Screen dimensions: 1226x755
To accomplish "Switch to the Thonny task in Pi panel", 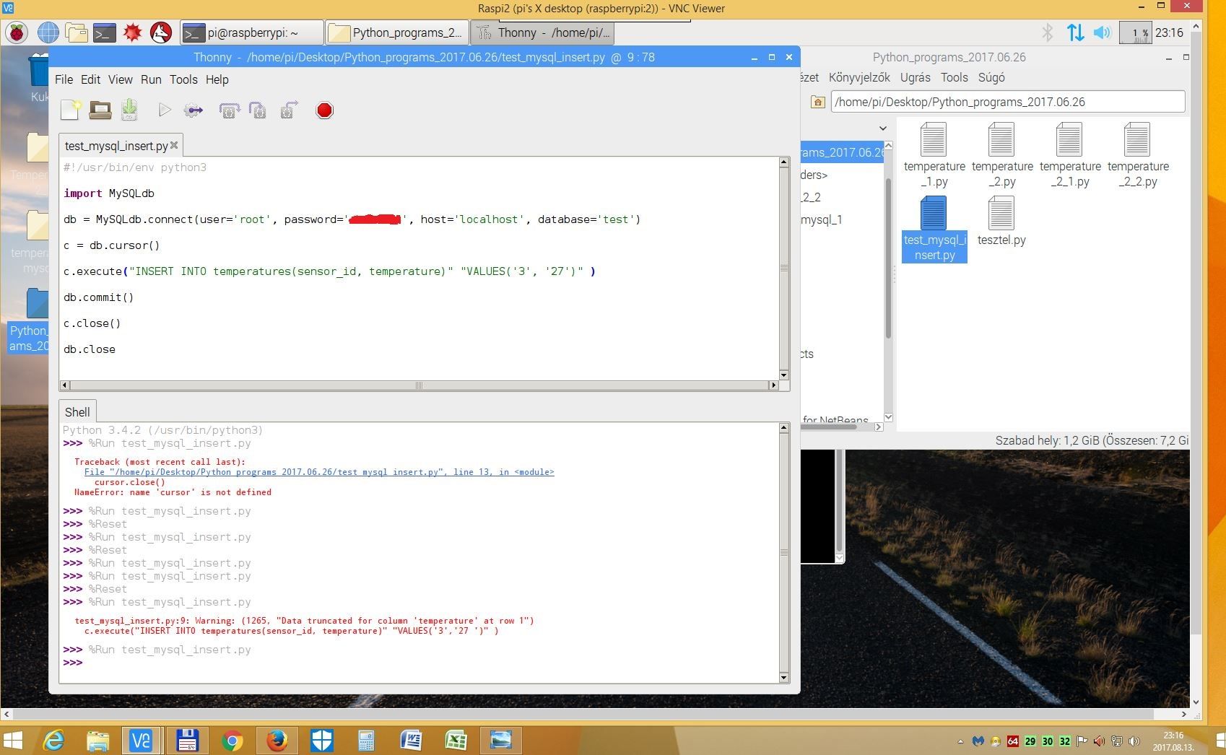I will 544,32.
